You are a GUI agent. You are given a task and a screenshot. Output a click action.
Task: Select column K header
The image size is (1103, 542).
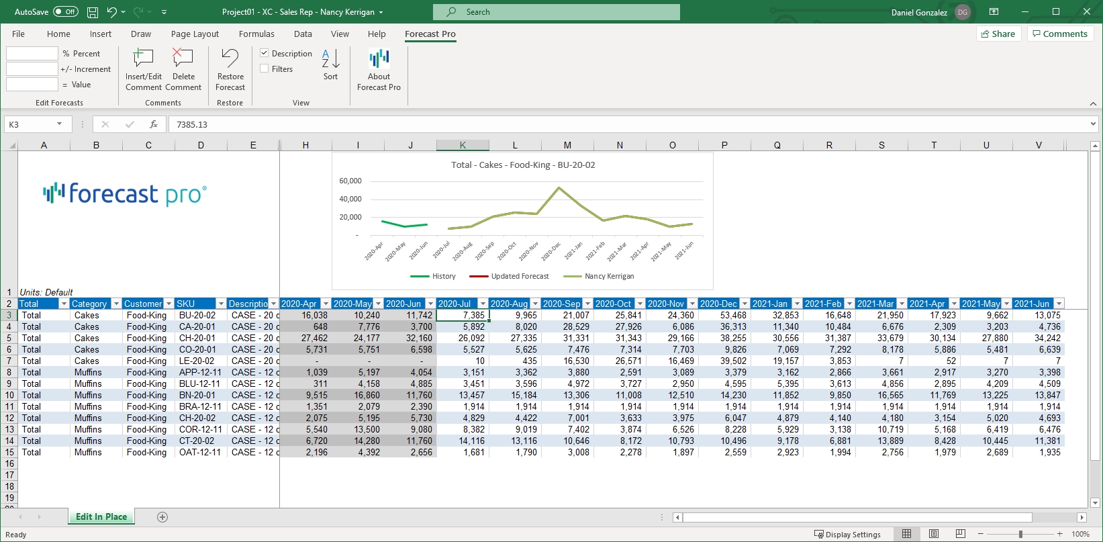click(x=463, y=145)
